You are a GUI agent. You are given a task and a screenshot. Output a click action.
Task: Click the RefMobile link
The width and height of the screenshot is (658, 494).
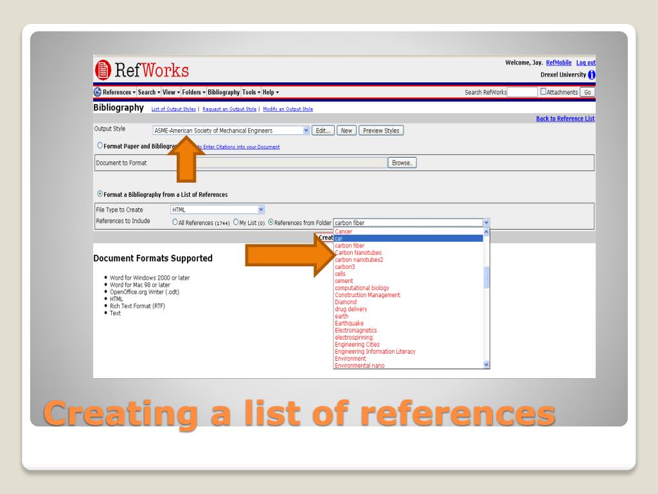point(558,62)
